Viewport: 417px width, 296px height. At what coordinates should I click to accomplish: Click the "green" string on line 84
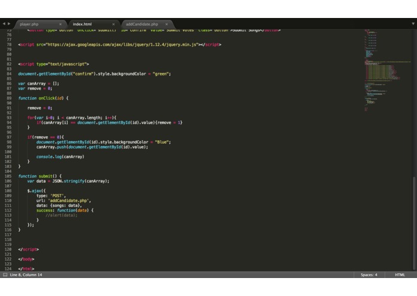(161, 74)
